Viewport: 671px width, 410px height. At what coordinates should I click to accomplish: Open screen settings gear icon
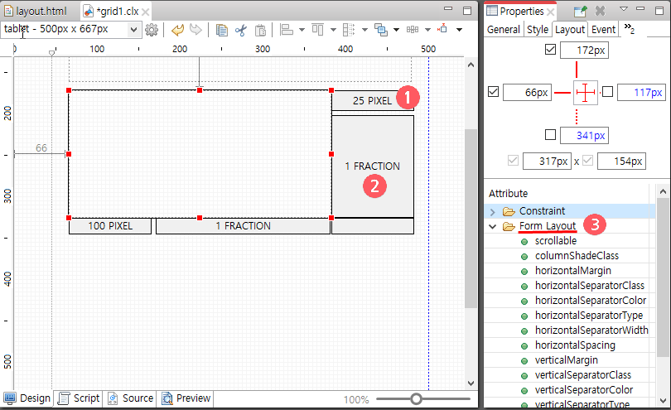152,30
